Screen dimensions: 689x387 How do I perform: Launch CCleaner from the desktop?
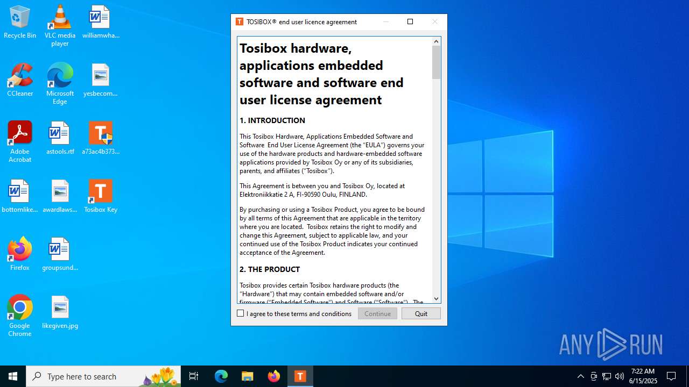click(x=20, y=81)
